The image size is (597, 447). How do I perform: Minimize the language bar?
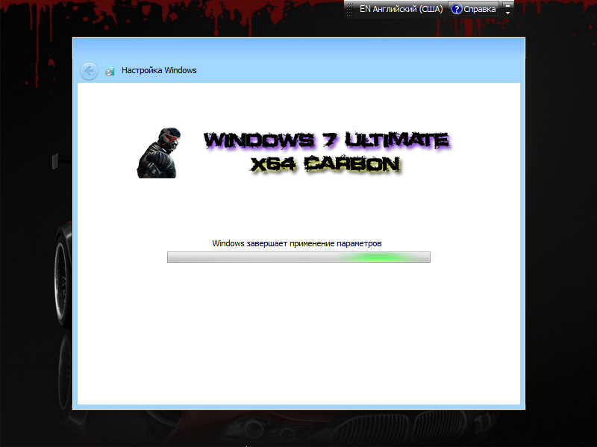[507, 5]
